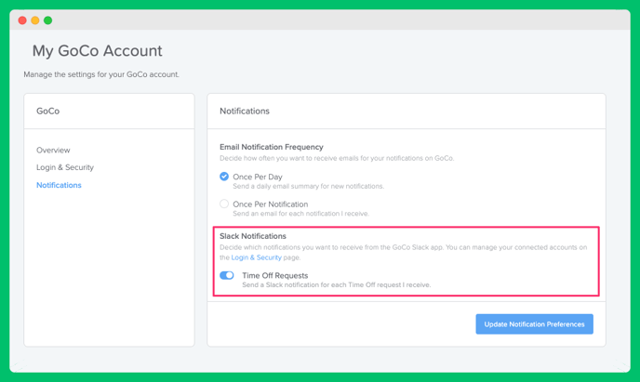The width and height of the screenshot is (640, 382).
Task: Click the daily email summary description text
Action: click(x=309, y=186)
